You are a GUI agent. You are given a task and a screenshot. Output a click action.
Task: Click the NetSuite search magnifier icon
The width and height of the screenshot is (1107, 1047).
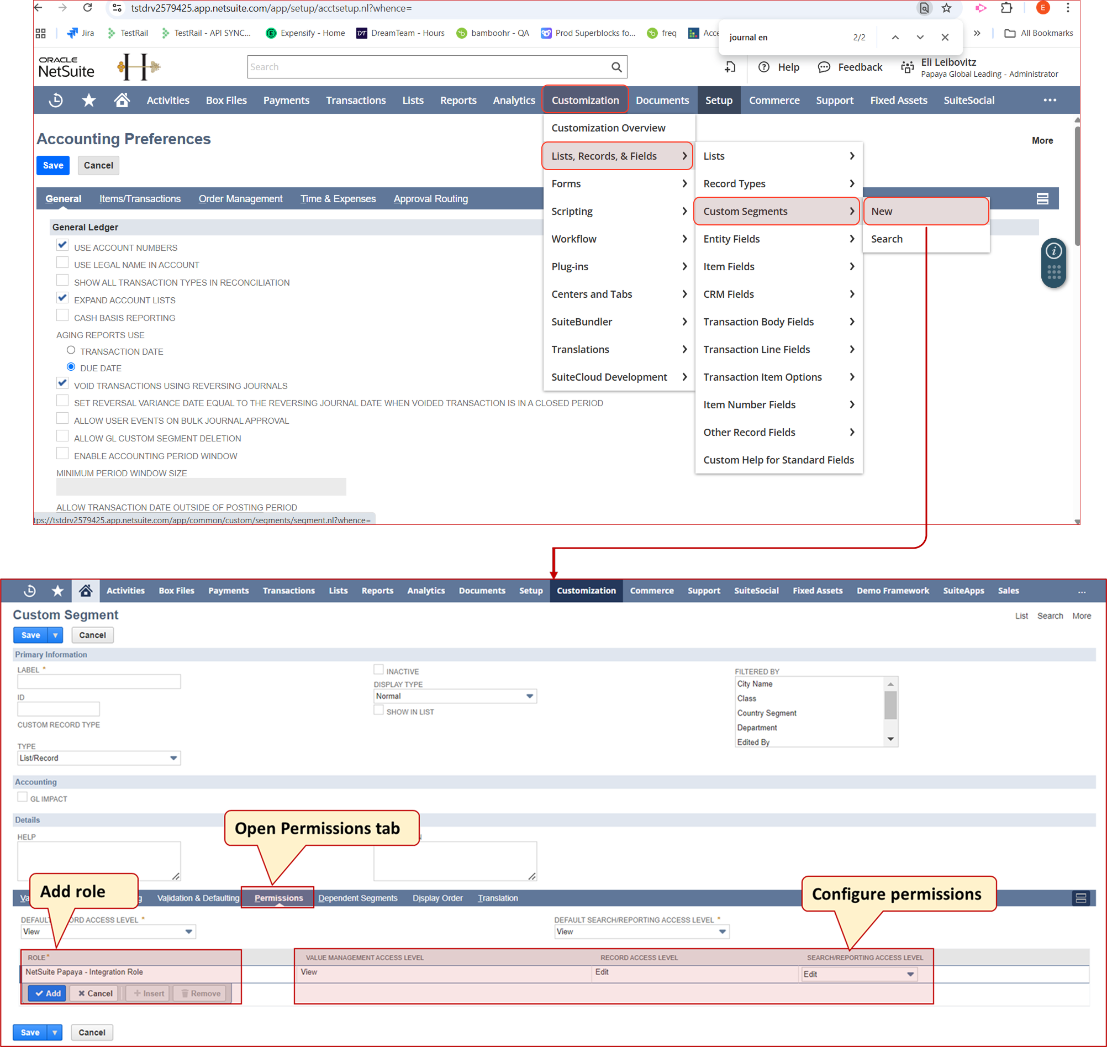616,67
